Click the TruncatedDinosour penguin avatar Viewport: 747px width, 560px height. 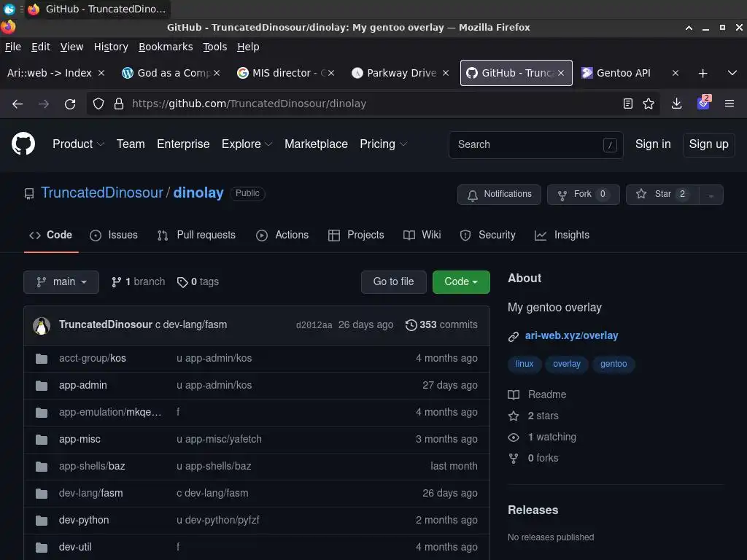42,326
